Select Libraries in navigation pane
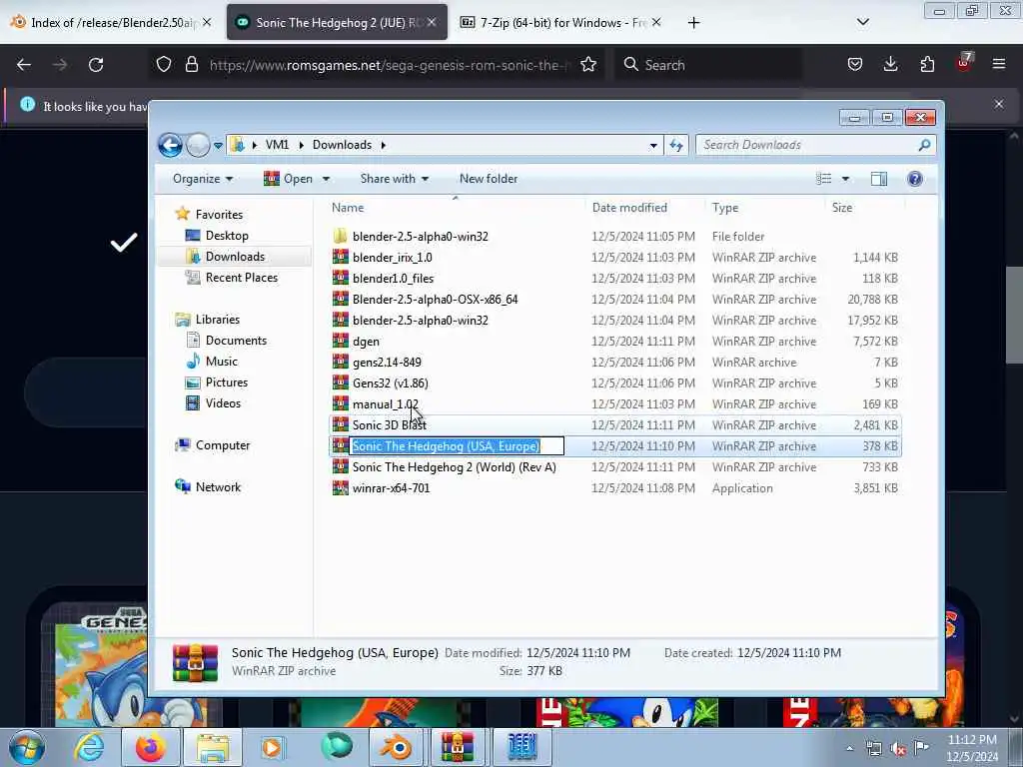Screen dimensions: 1023x767 [x=217, y=320]
